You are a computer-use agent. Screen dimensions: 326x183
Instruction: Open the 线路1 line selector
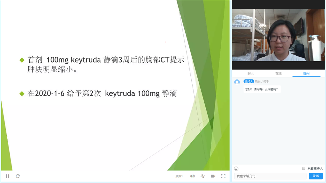tap(179, 176)
